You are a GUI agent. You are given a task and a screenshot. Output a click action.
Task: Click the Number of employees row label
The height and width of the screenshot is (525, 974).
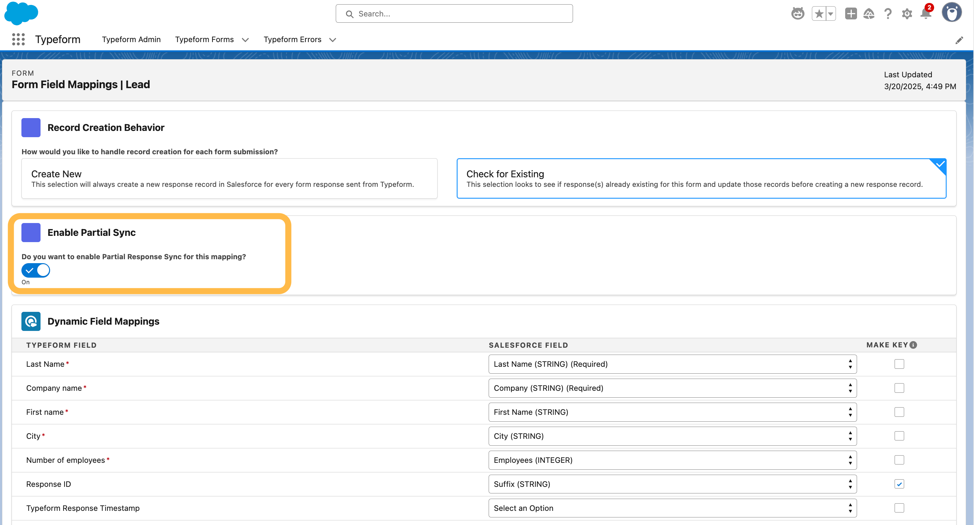pos(66,460)
